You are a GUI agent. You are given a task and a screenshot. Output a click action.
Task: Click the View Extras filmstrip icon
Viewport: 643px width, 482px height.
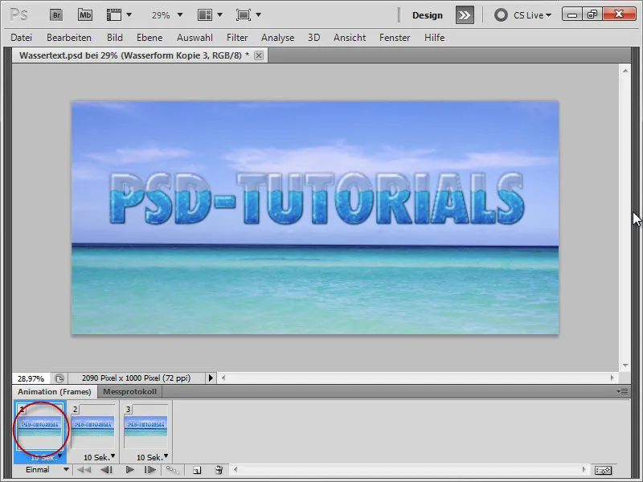click(114, 15)
